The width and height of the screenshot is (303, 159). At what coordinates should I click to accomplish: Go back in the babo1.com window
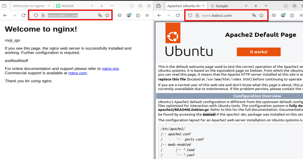[x=5, y=15]
